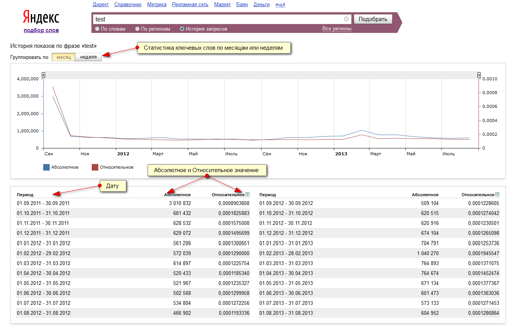
Task: Click the value 0,0001235327
Action: point(234,283)
